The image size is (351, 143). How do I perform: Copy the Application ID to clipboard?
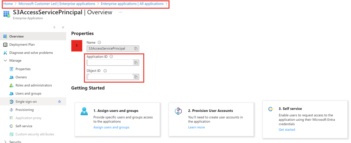pyautogui.click(x=136, y=63)
